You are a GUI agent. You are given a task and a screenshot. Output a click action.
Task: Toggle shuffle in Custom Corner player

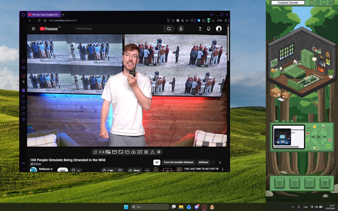point(319,143)
